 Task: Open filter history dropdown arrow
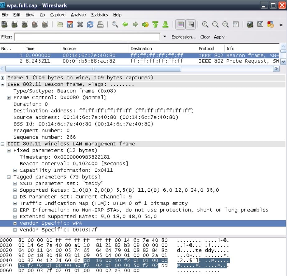(x=165, y=37)
